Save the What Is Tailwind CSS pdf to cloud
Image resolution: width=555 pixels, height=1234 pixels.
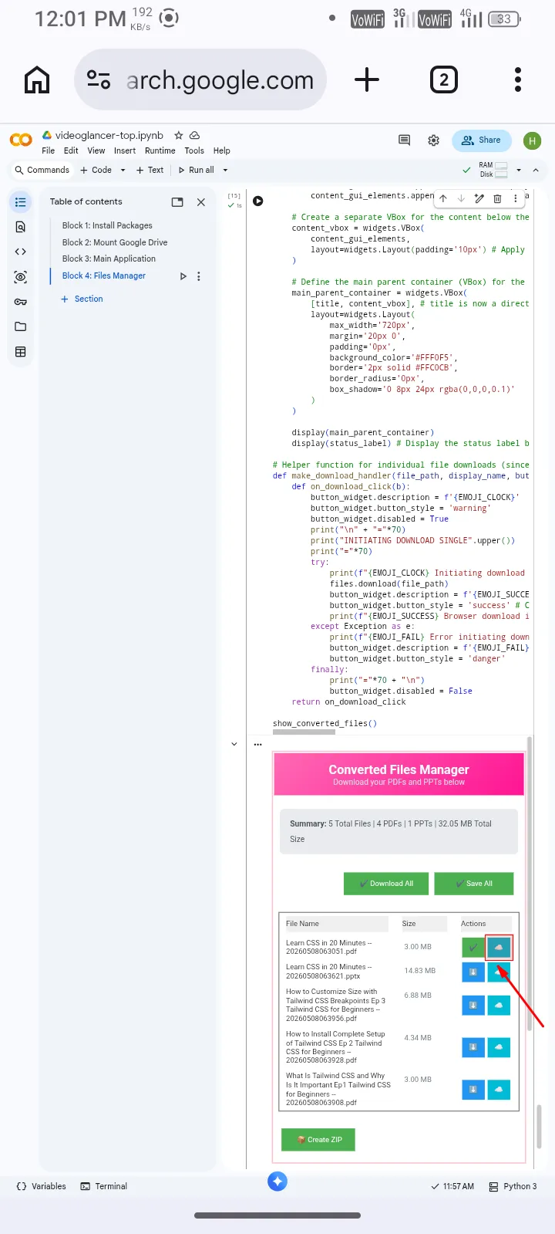tap(499, 1089)
